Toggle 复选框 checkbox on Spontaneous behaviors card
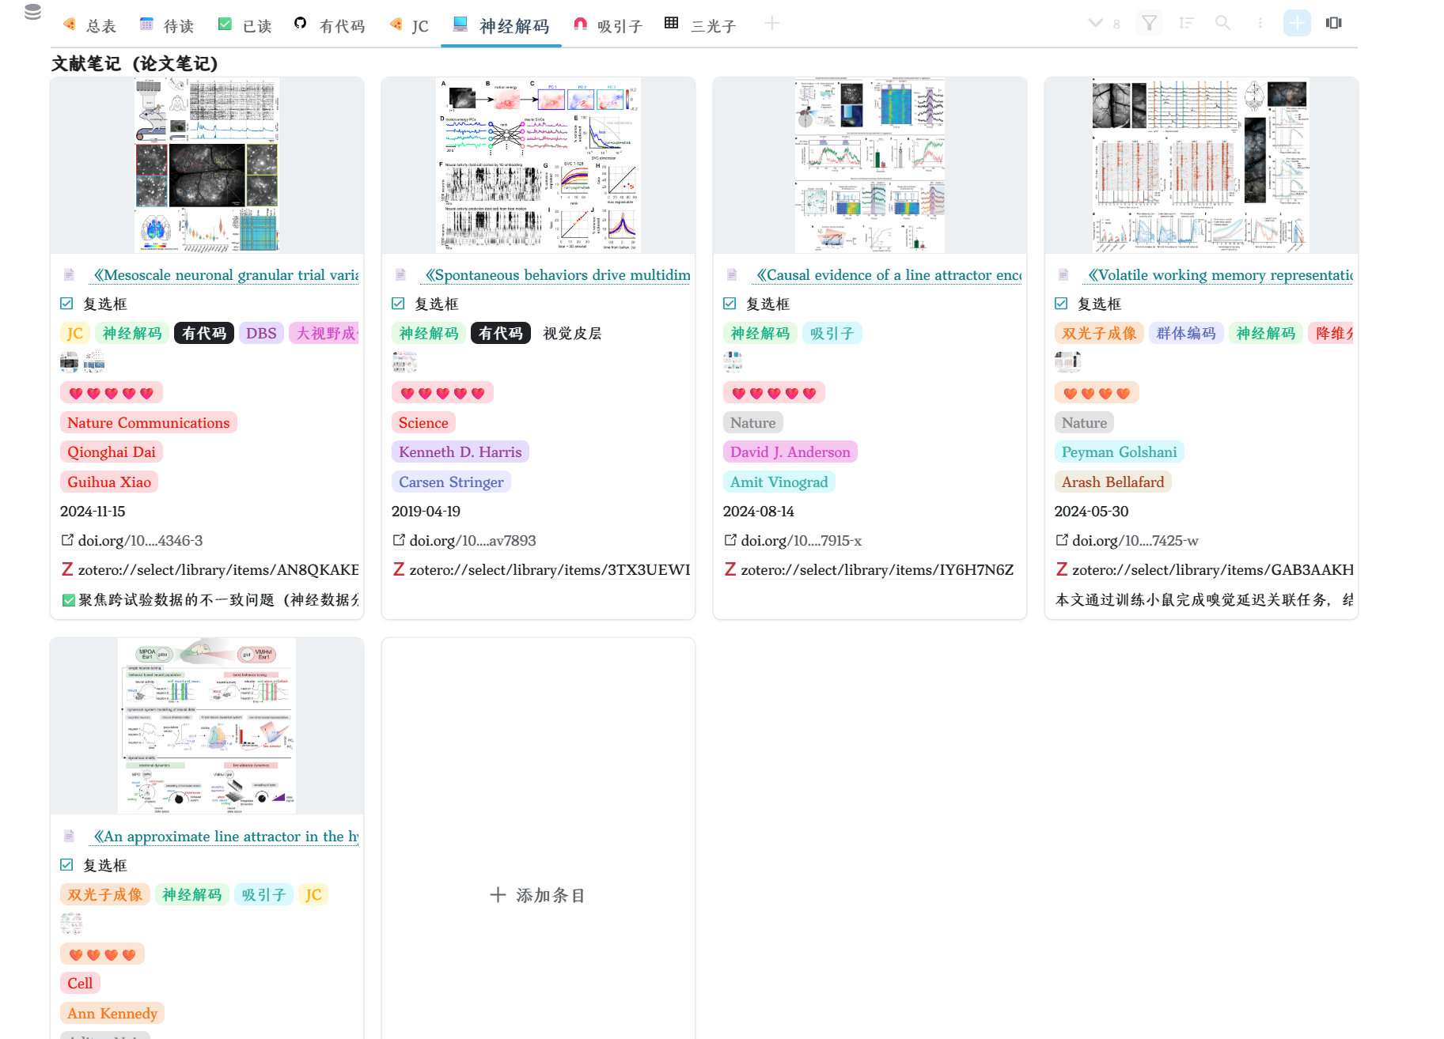The image size is (1444, 1039). [399, 304]
